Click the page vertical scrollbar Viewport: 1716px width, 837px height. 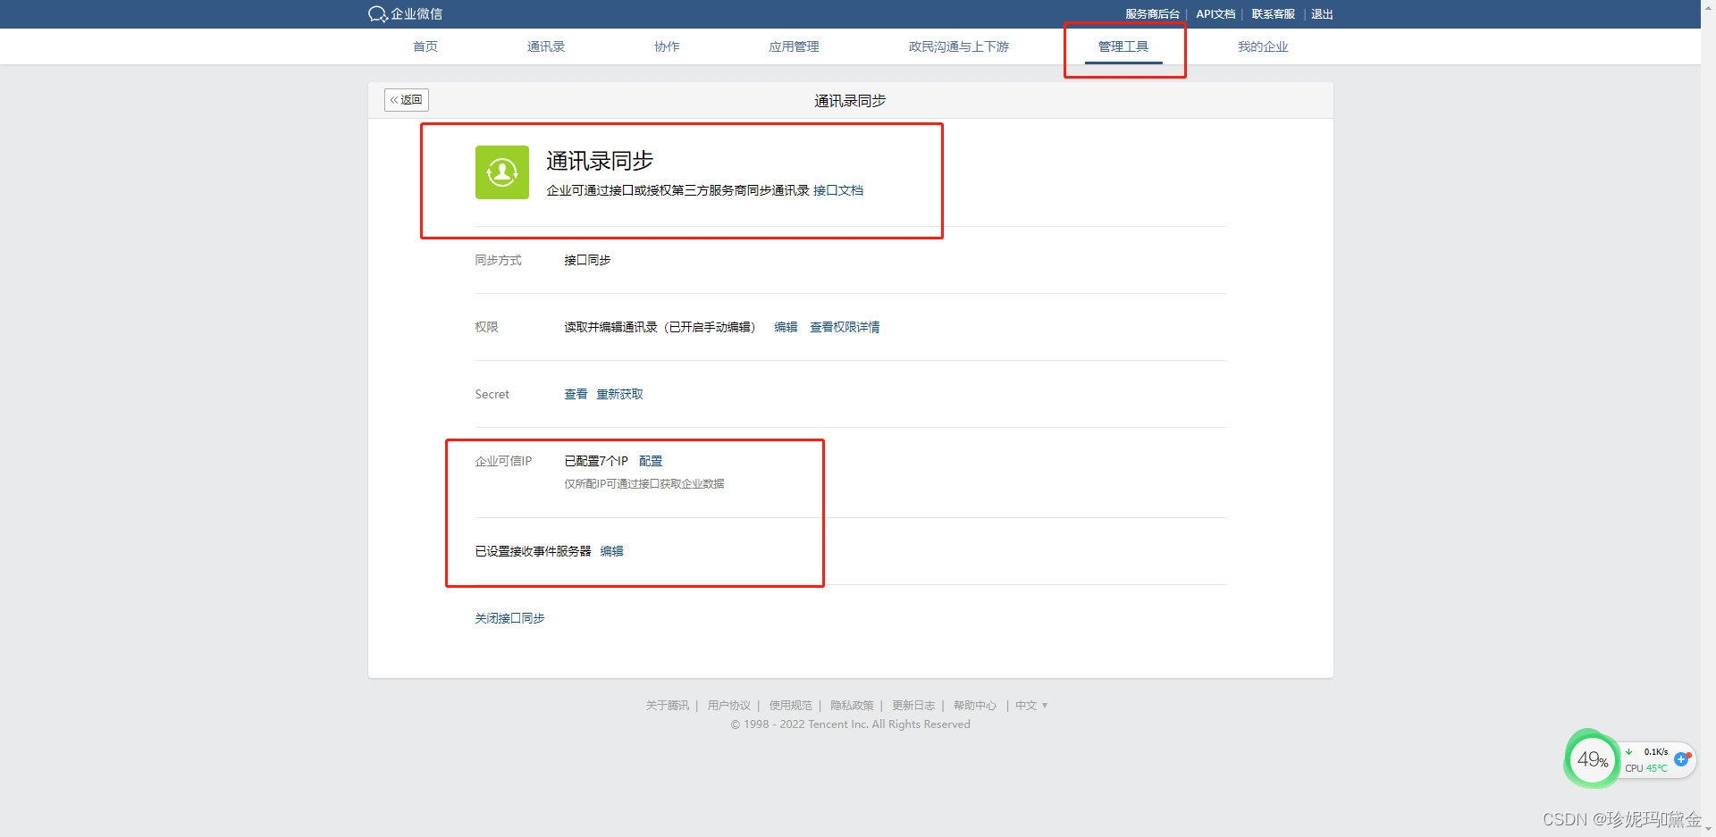(x=1708, y=418)
